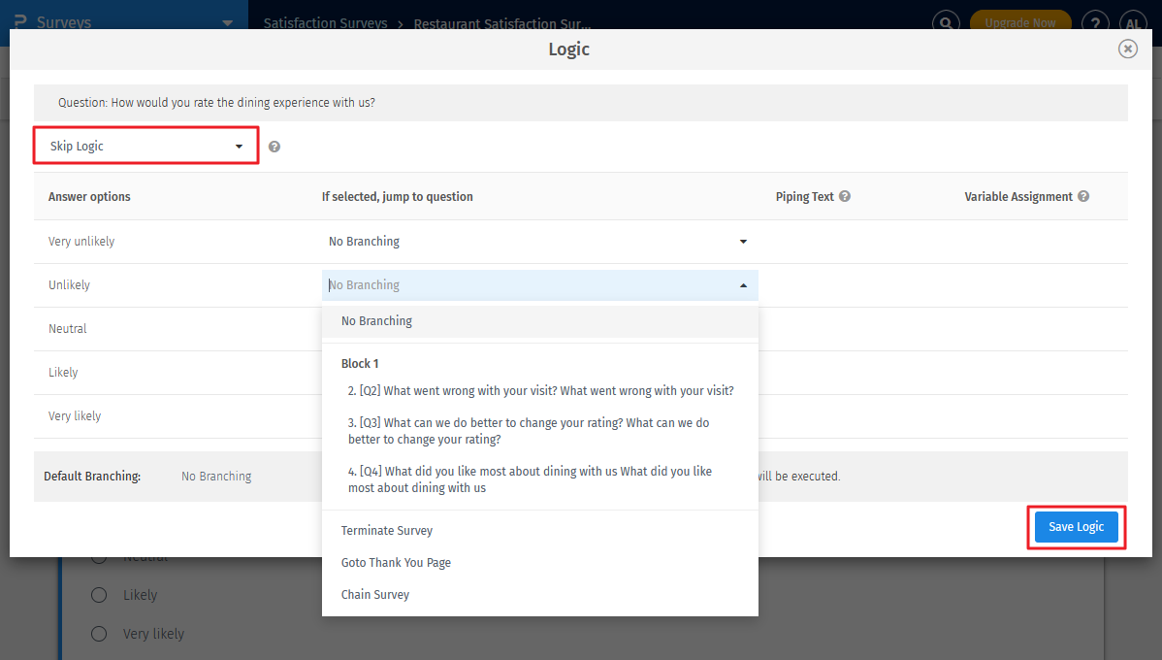
Task: Click the question text about dining experience
Action: pyautogui.click(x=216, y=102)
